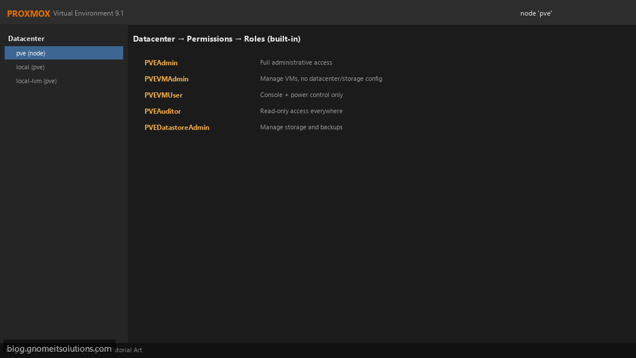
Task: Open the PVEVMAdmin role
Action: click(x=167, y=79)
